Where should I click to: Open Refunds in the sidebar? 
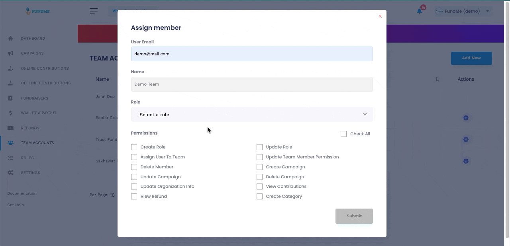pos(30,128)
